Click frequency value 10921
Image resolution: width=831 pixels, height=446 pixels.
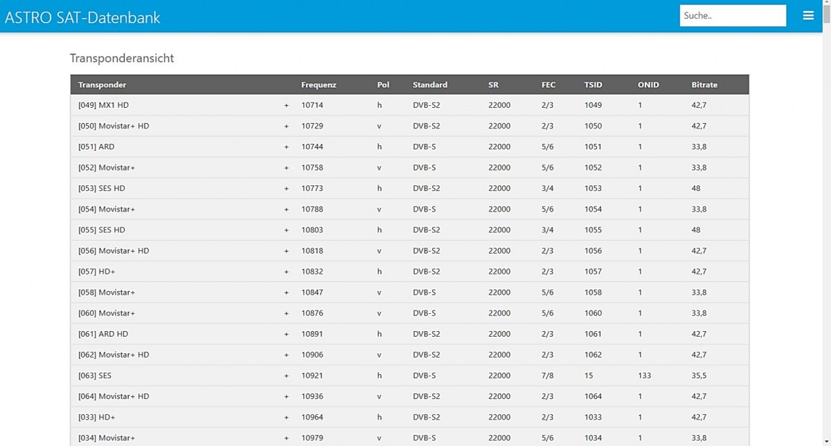pyautogui.click(x=312, y=375)
